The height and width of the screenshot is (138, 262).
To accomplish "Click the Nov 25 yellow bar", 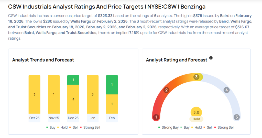I will (54, 94).
